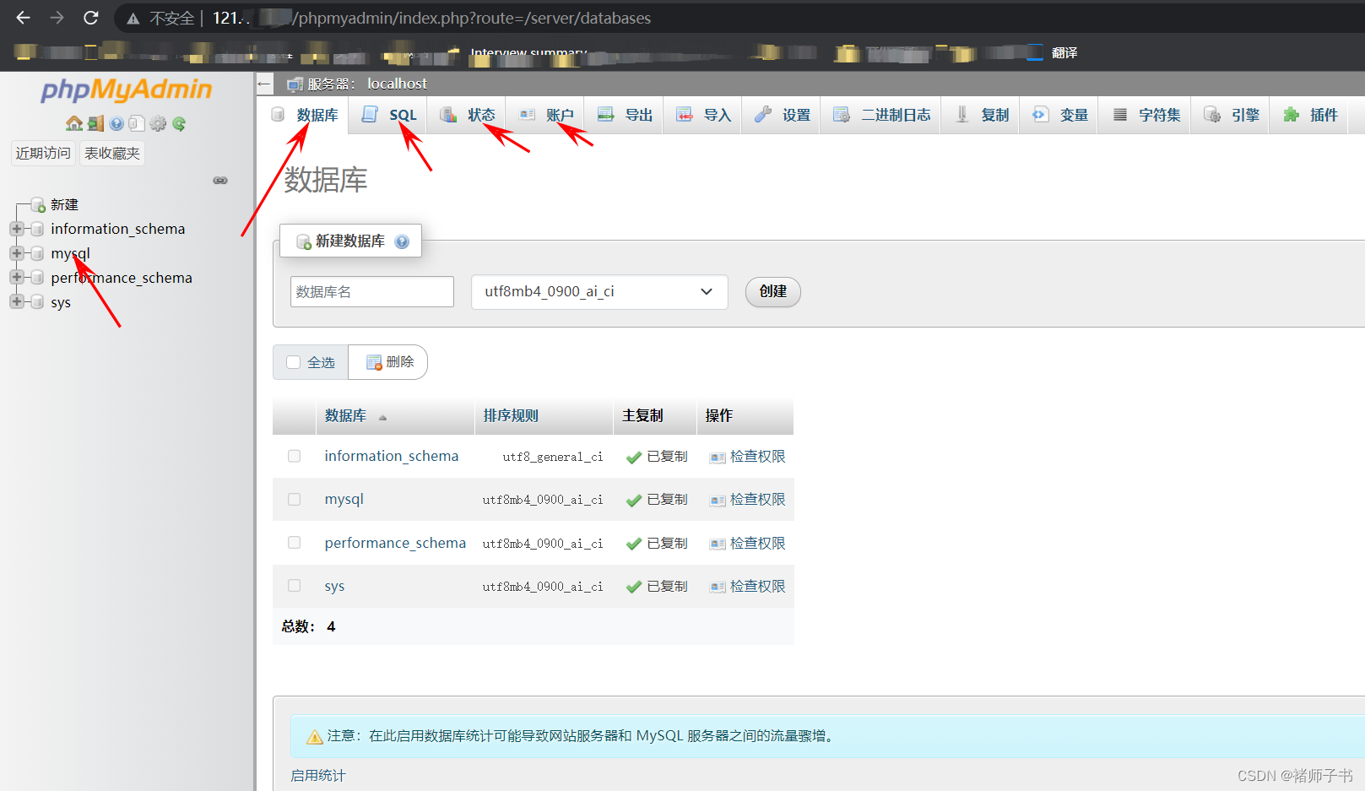Viewport: 1365px width, 791px height.
Task: Click the 表收藏夹 button in sidebar
Action: point(112,154)
